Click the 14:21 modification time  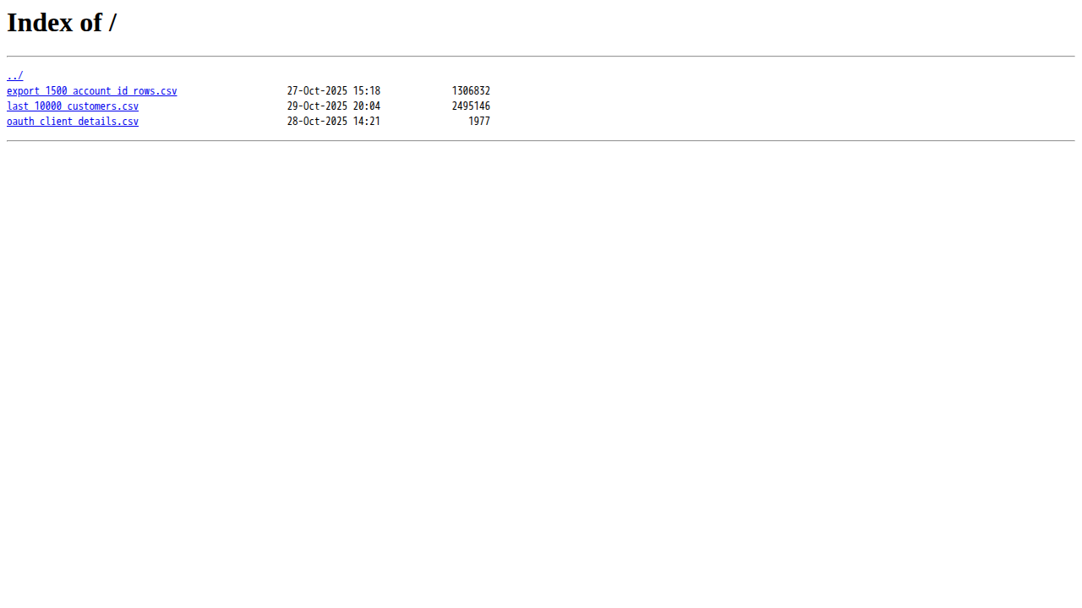tap(367, 122)
